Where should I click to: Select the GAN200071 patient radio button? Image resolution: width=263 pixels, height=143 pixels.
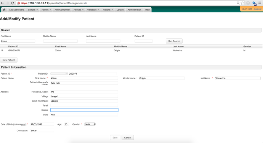[x=2, y=50]
